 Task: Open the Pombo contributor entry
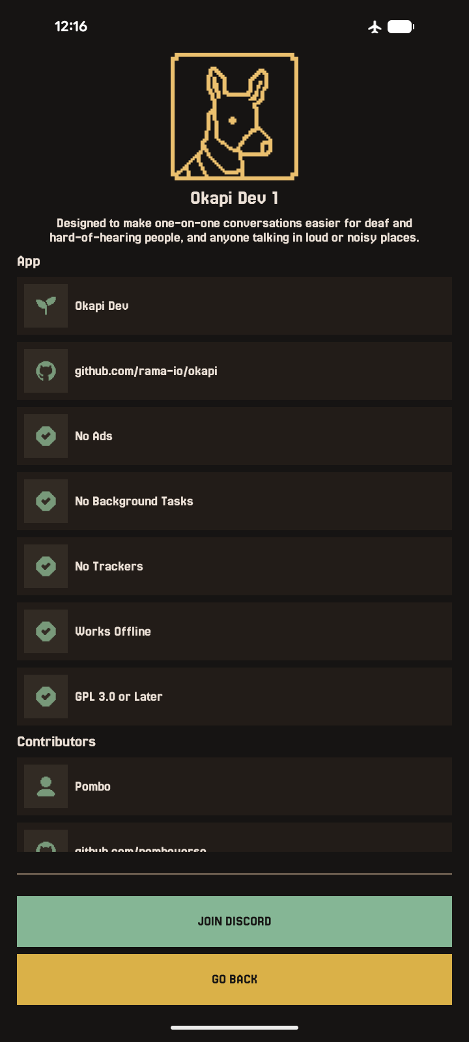point(234,786)
